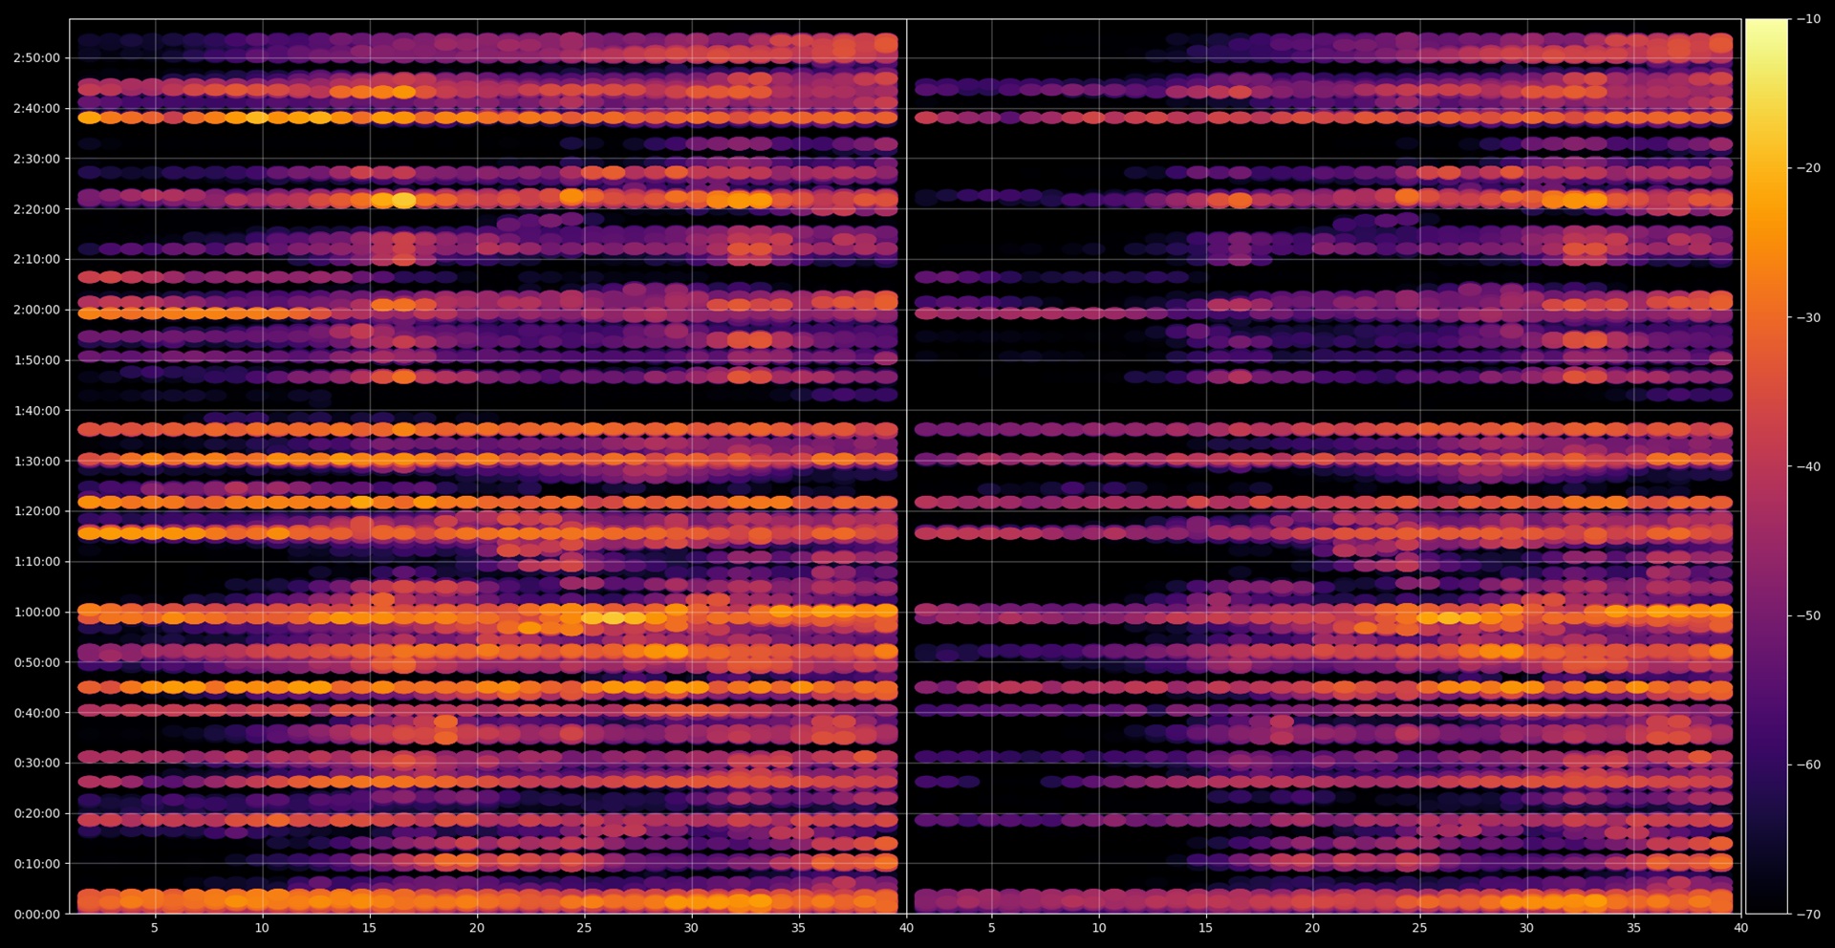
Task: Click the "40" label between the two plots
Action: pos(906,928)
